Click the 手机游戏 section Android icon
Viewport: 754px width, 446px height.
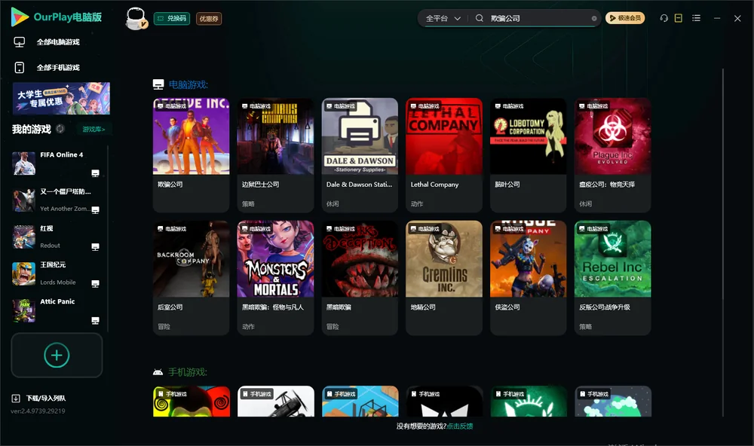[x=158, y=372]
